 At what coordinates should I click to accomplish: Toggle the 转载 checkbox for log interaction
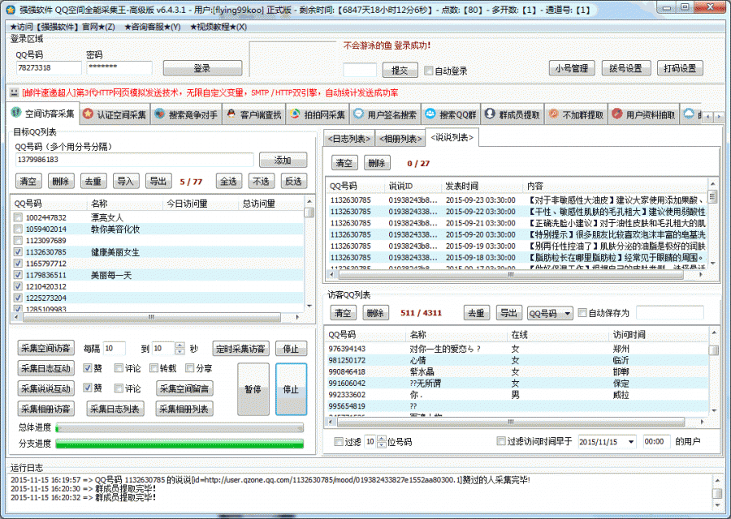154,368
